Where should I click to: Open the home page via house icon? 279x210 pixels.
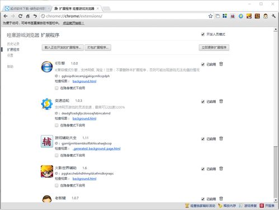click(28, 16)
